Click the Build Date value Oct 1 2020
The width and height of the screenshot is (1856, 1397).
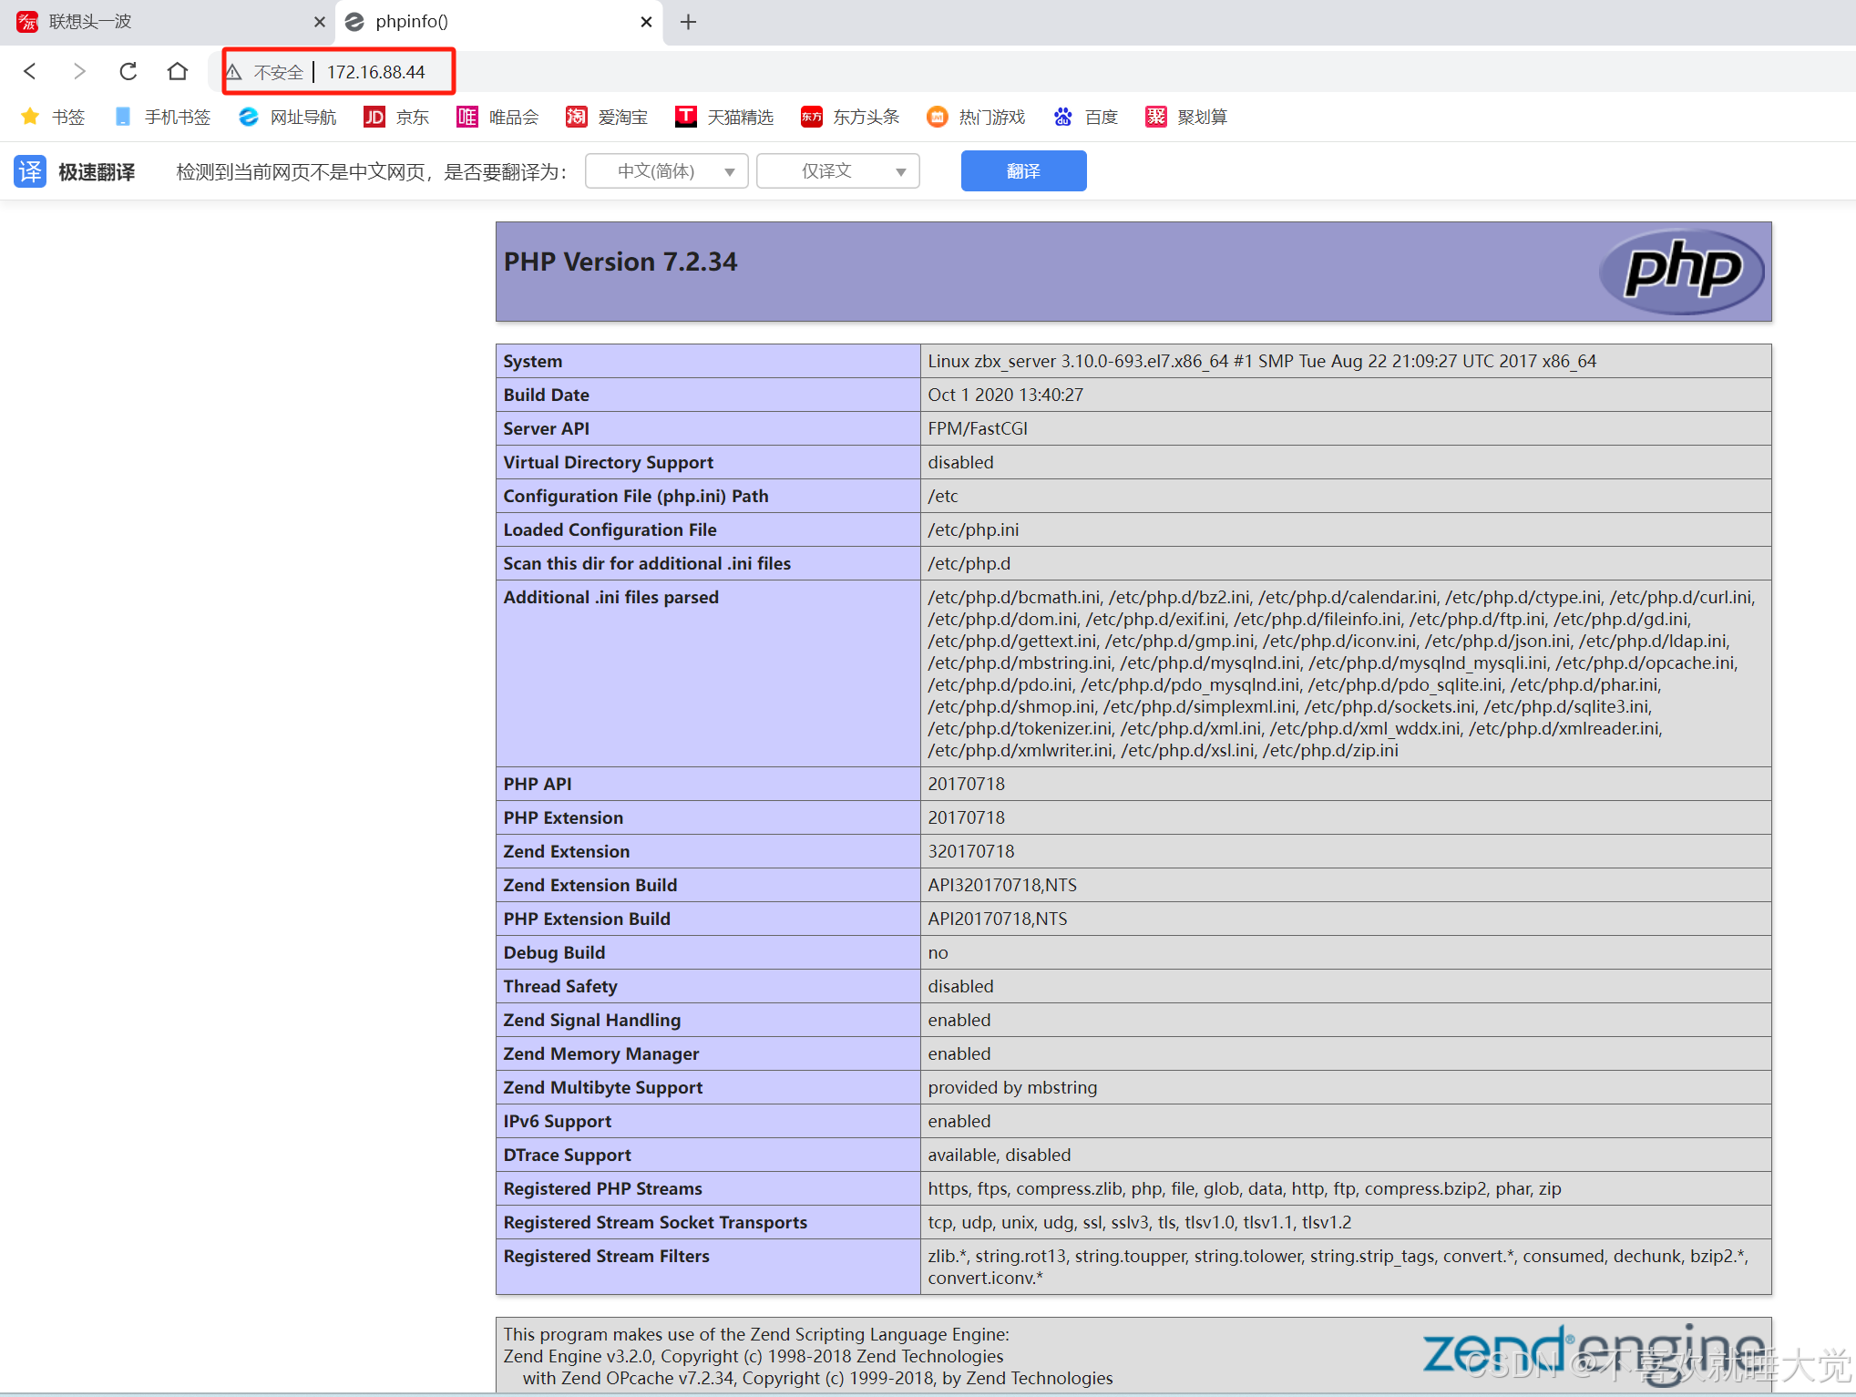point(1005,395)
